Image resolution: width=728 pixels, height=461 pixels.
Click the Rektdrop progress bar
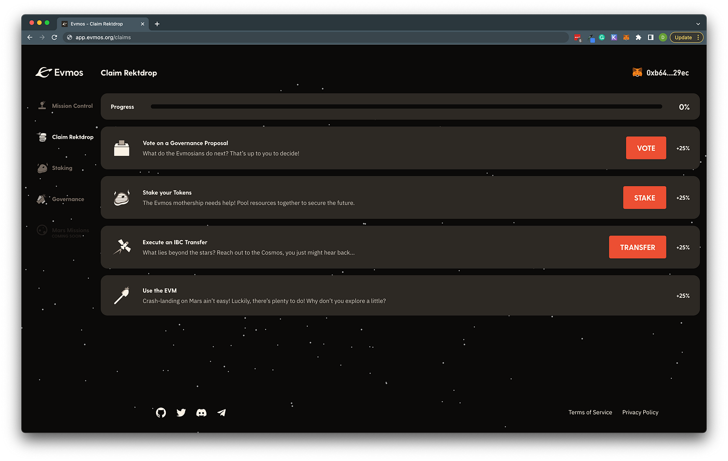[407, 107]
